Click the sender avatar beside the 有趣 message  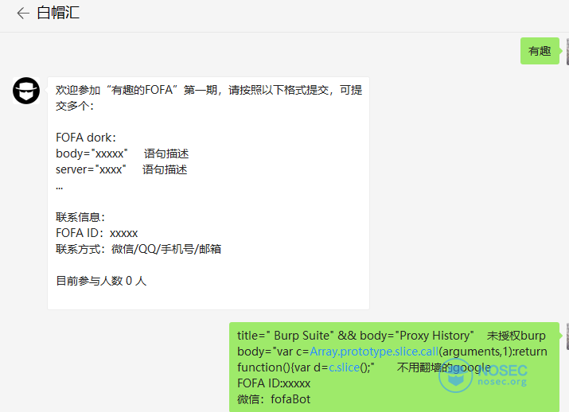pos(567,51)
